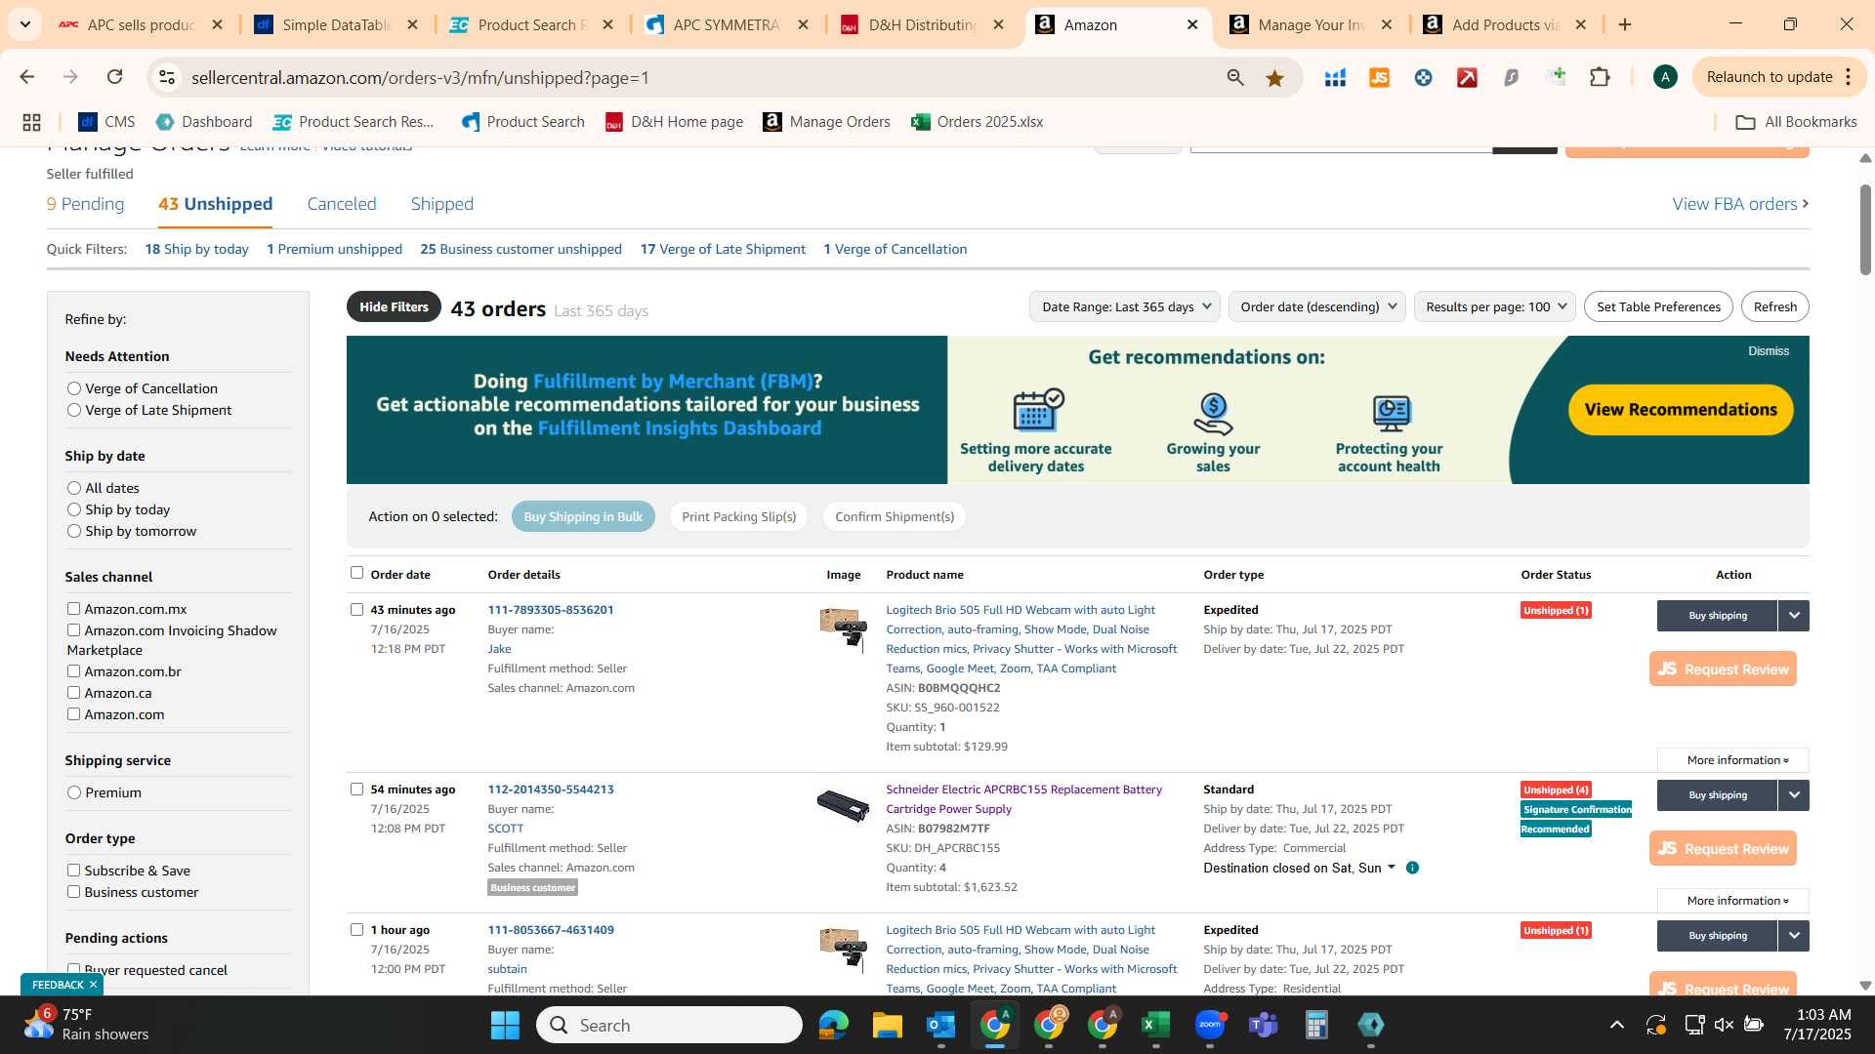
Task: Click View Recommendations button
Action: [x=1681, y=410]
